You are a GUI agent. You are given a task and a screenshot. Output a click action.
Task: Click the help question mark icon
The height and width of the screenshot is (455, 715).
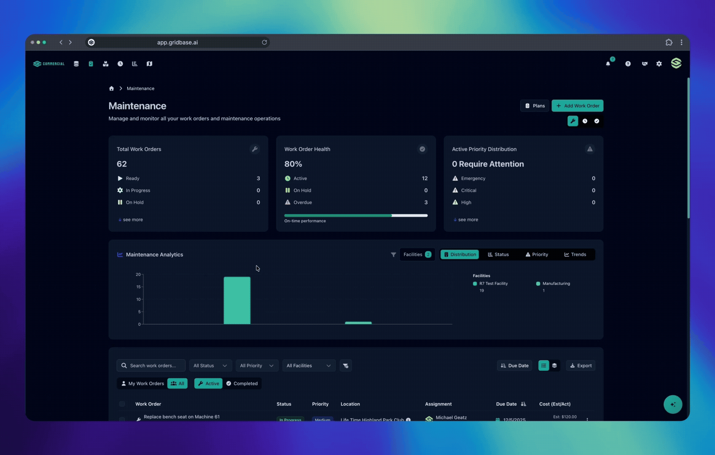point(628,64)
